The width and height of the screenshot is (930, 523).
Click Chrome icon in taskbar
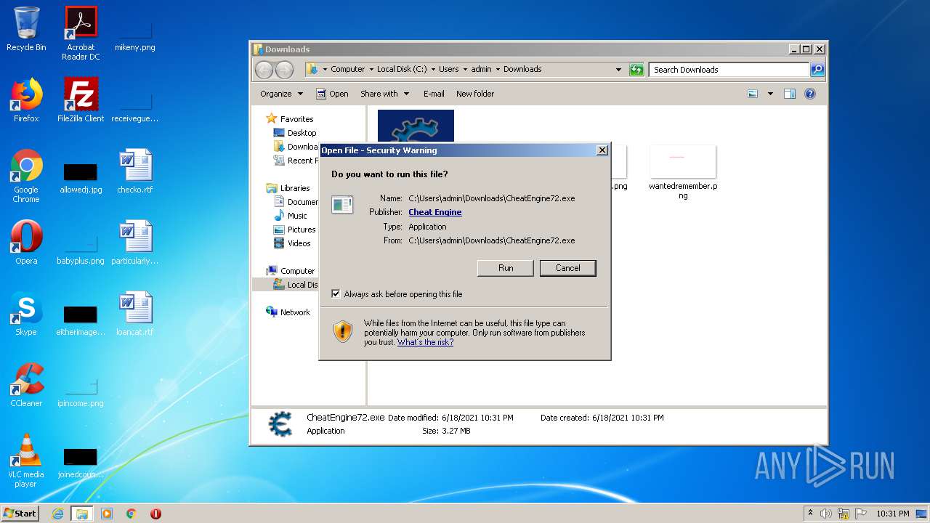click(x=132, y=514)
